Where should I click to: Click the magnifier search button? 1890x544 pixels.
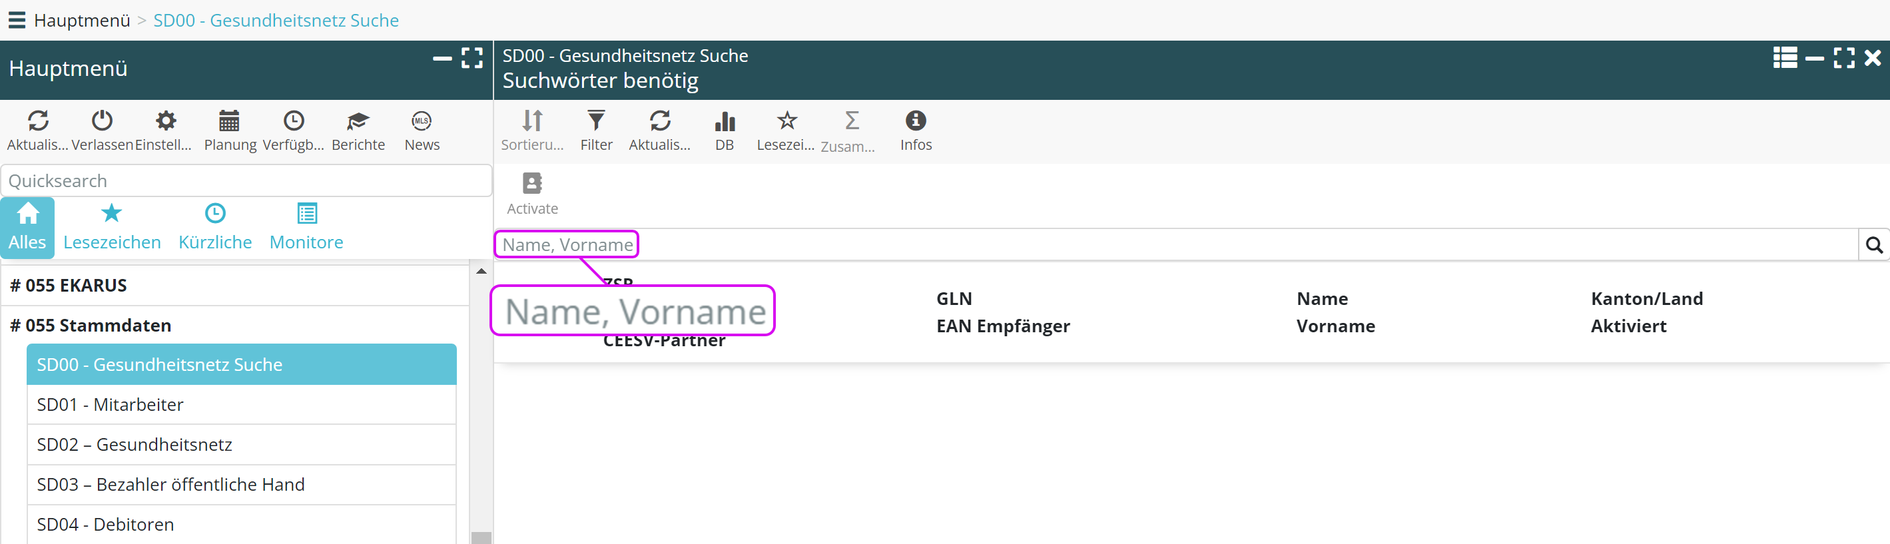tap(1873, 245)
